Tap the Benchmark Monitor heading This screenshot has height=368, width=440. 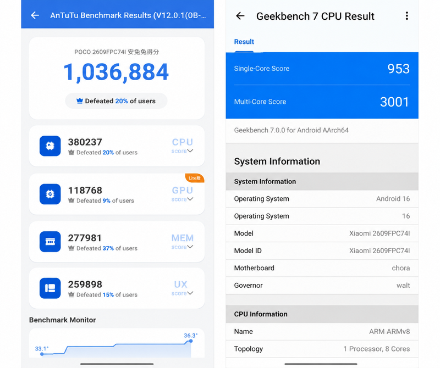tap(62, 320)
